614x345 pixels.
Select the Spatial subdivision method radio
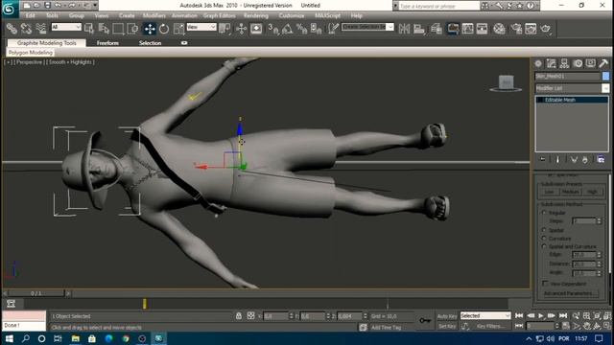coord(544,230)
